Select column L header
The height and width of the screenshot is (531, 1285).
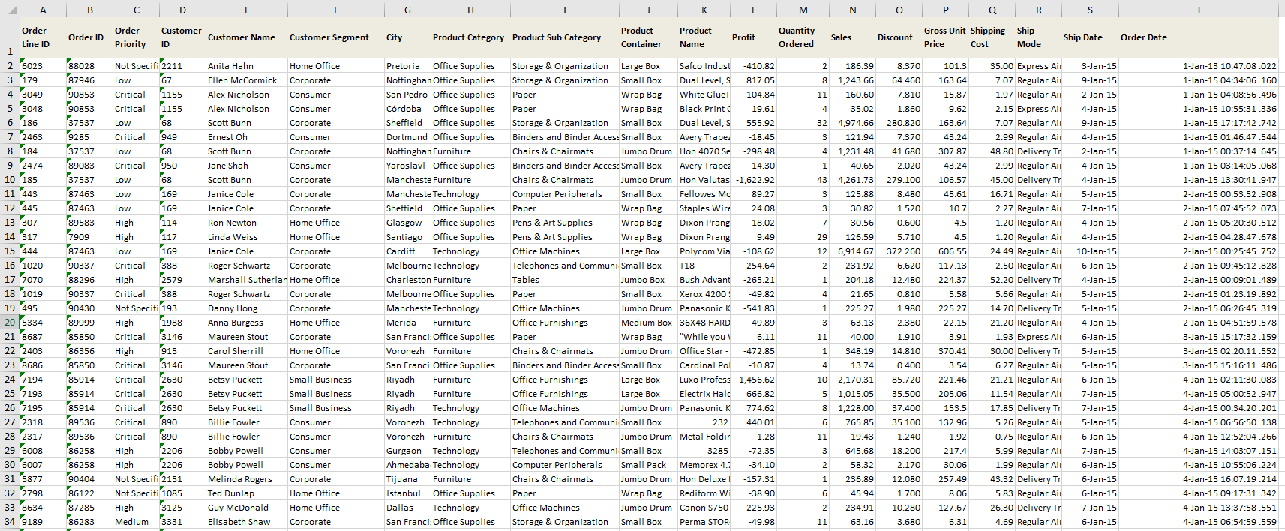coord(754,10)
